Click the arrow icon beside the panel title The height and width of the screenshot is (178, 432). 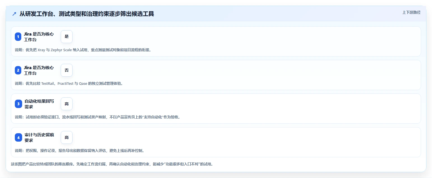click(x=14, y=14)
